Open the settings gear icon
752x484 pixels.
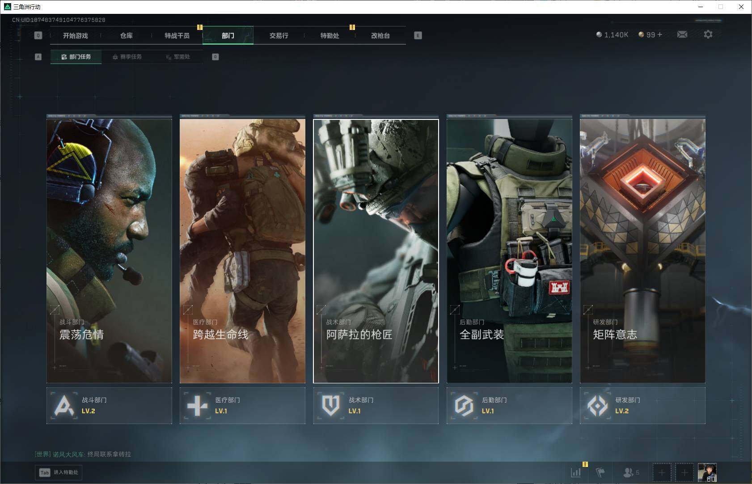pos(708,34)
